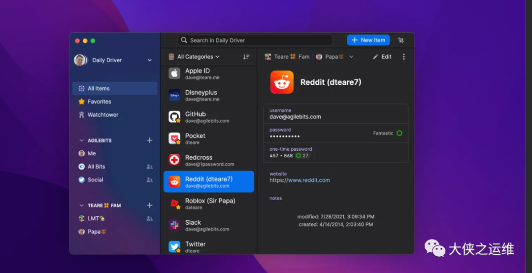Click the modified date text
The width and height of the screenshot is (532, 273).
pyautogui.click(x=336, y=217)
